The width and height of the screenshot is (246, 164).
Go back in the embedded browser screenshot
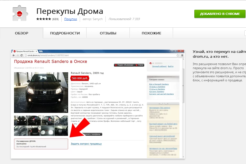coord(14,55)
